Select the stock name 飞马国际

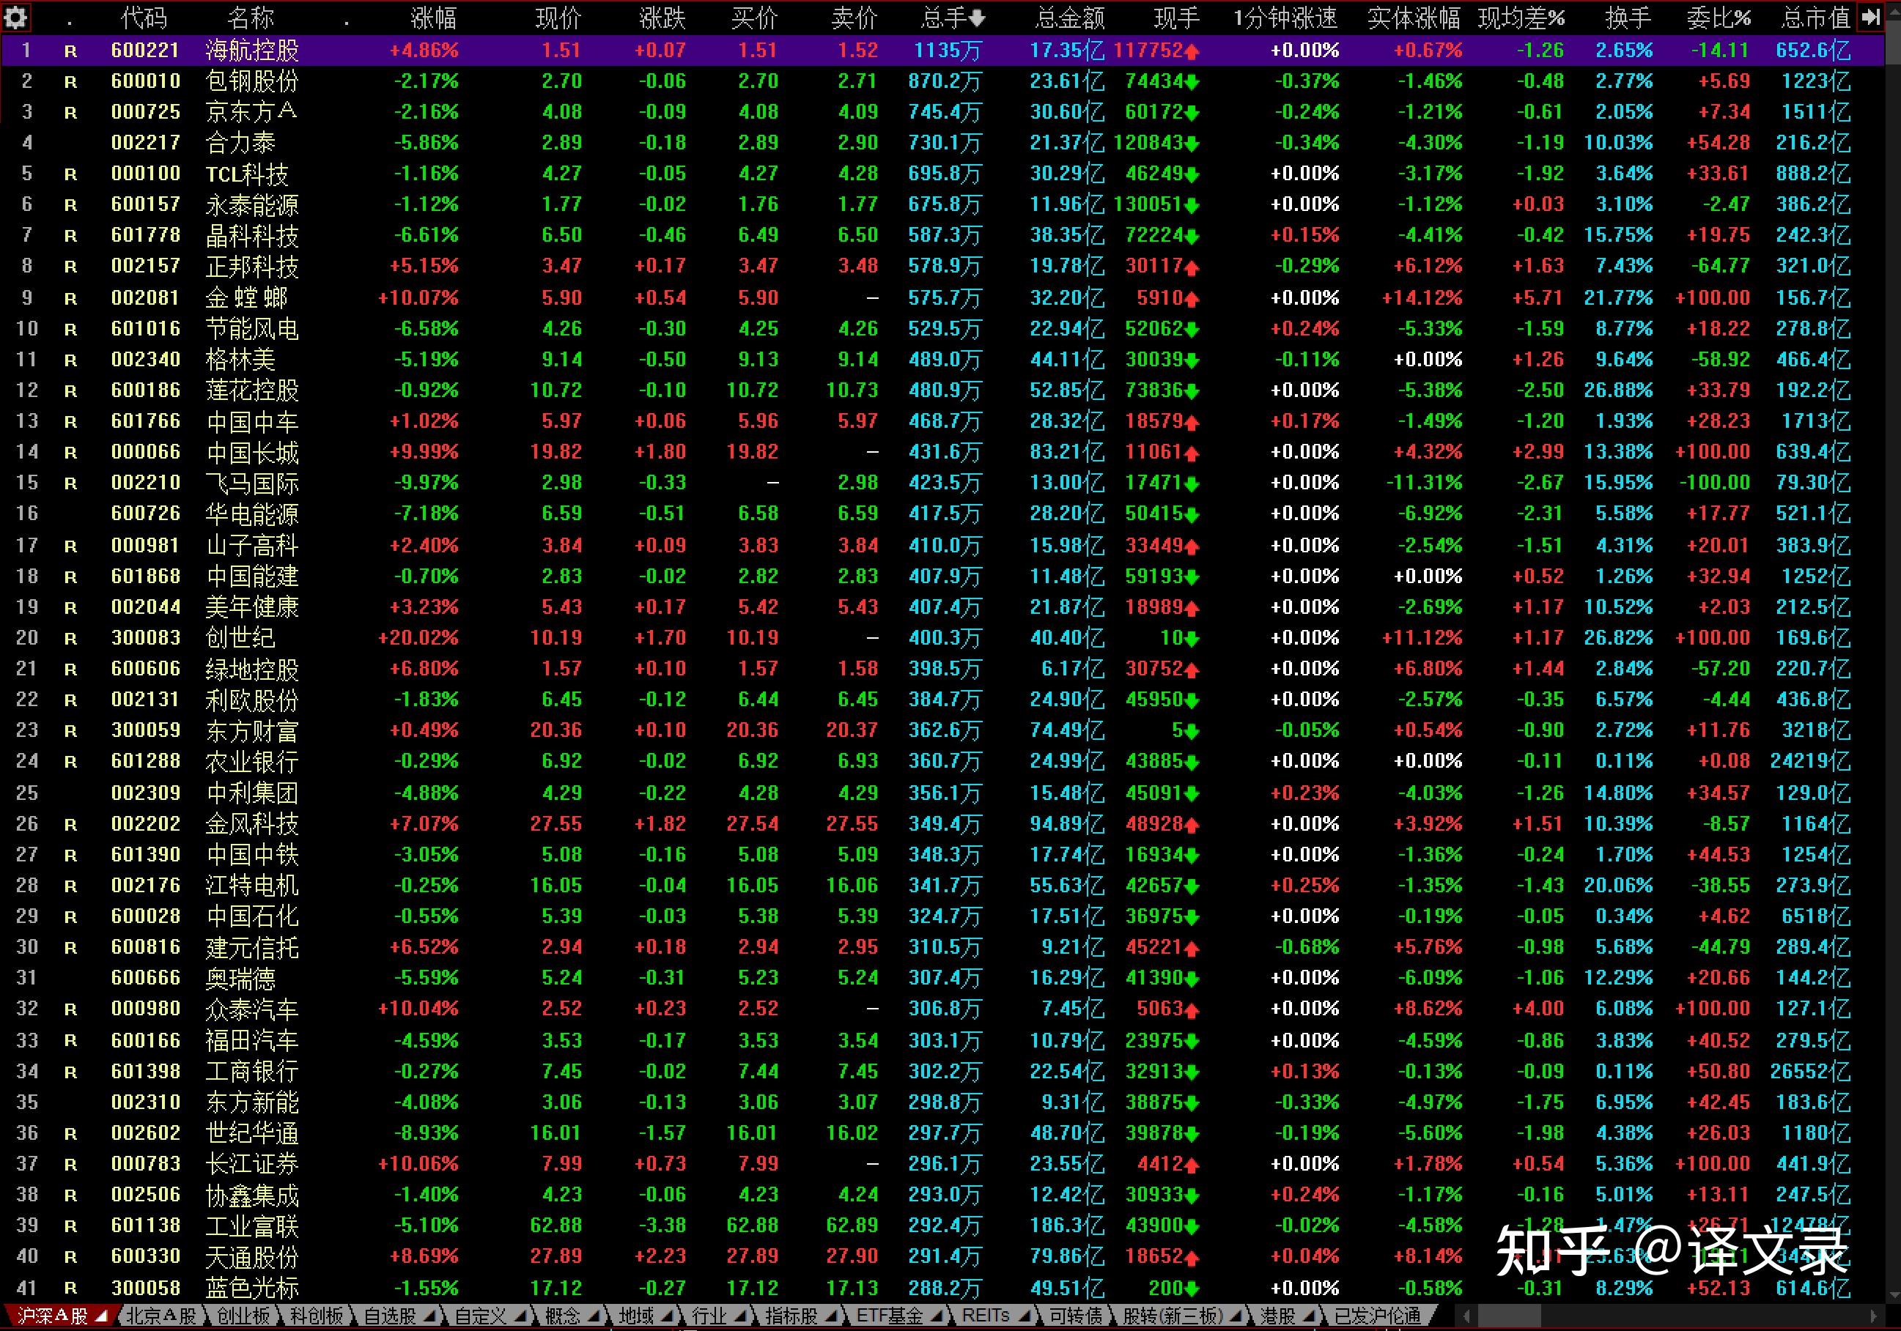pyautogui.click(x=251, y=483)
